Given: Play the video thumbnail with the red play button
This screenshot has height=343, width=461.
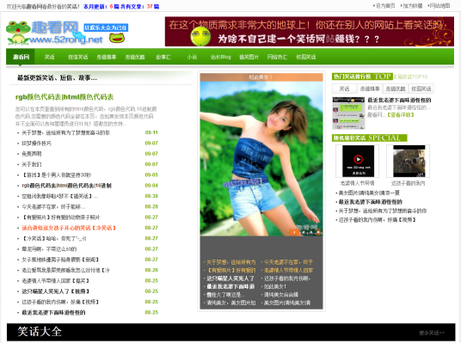Looking at the screenshot, I should 358,161.
